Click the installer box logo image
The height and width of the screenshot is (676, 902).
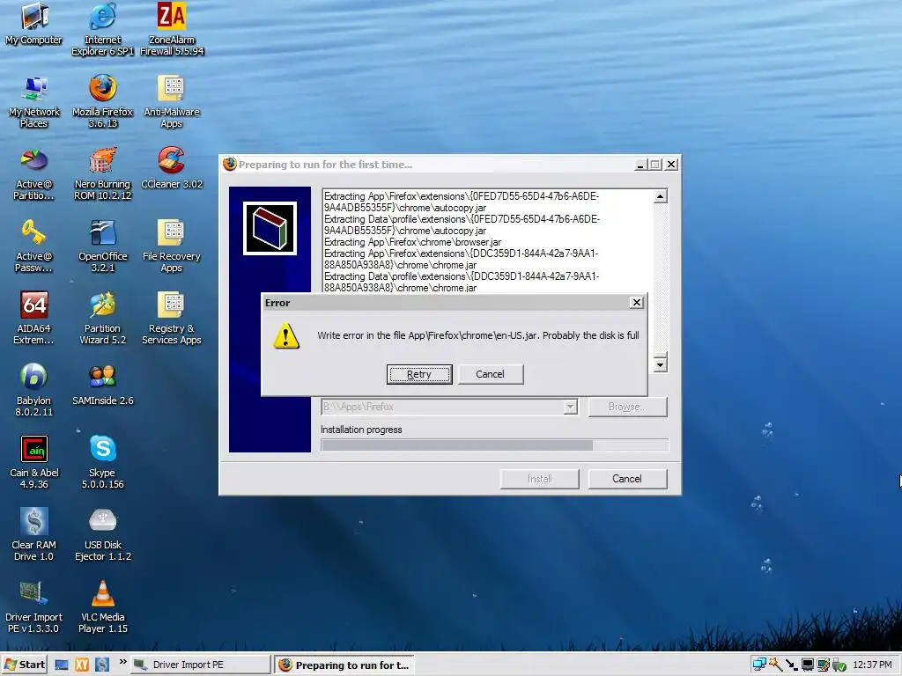270,228
